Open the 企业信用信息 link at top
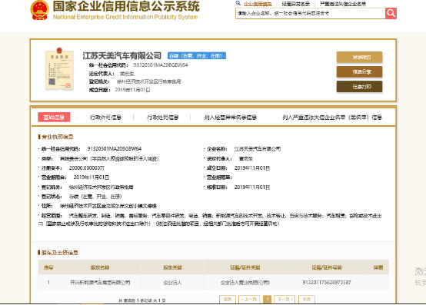This screenshot has width=426, height=305. pyautogui.click(x=258, y=4)
